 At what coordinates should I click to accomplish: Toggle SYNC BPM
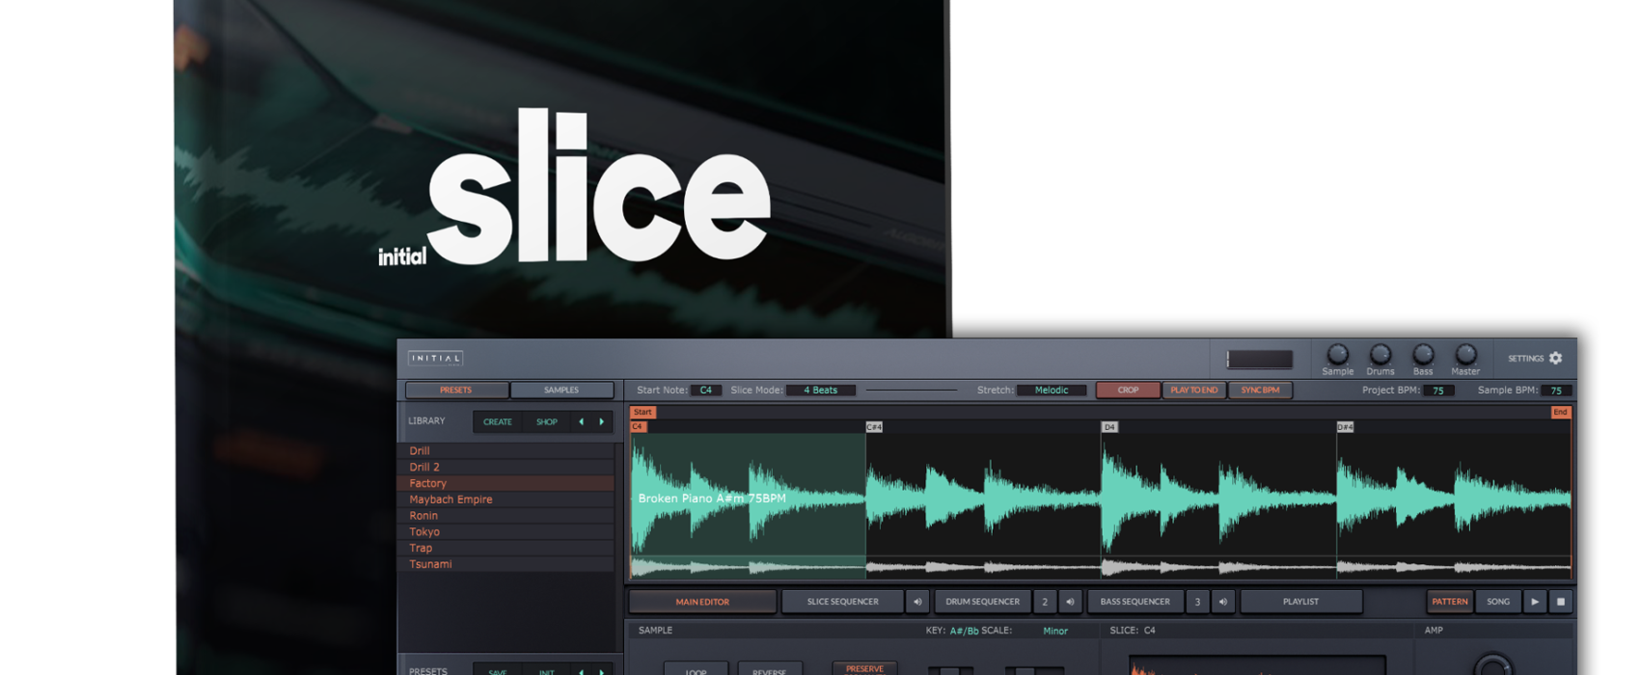coord(1260,391)
